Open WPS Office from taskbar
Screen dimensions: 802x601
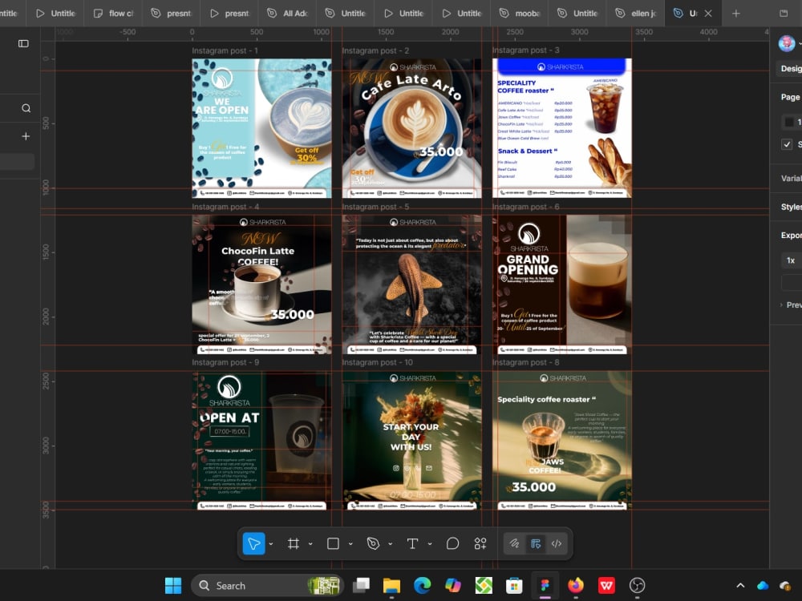click(606, 586)
